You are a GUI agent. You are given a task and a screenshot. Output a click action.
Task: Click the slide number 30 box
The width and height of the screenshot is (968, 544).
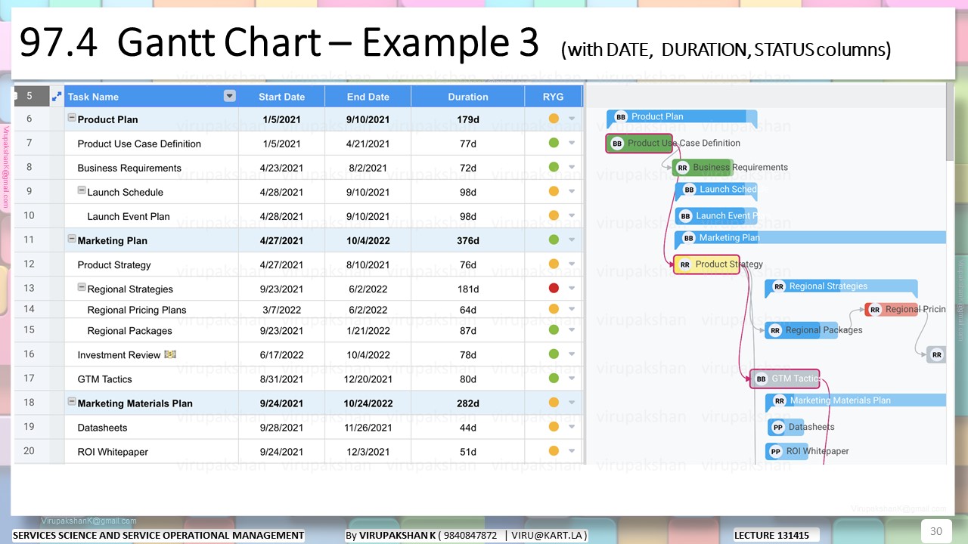point(936,531)
